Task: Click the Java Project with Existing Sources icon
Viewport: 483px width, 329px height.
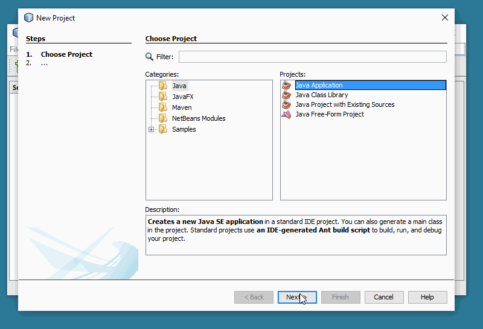Action: click(287, 104)
